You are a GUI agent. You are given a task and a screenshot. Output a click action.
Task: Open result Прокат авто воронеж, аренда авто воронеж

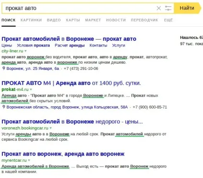coord(63,154)
